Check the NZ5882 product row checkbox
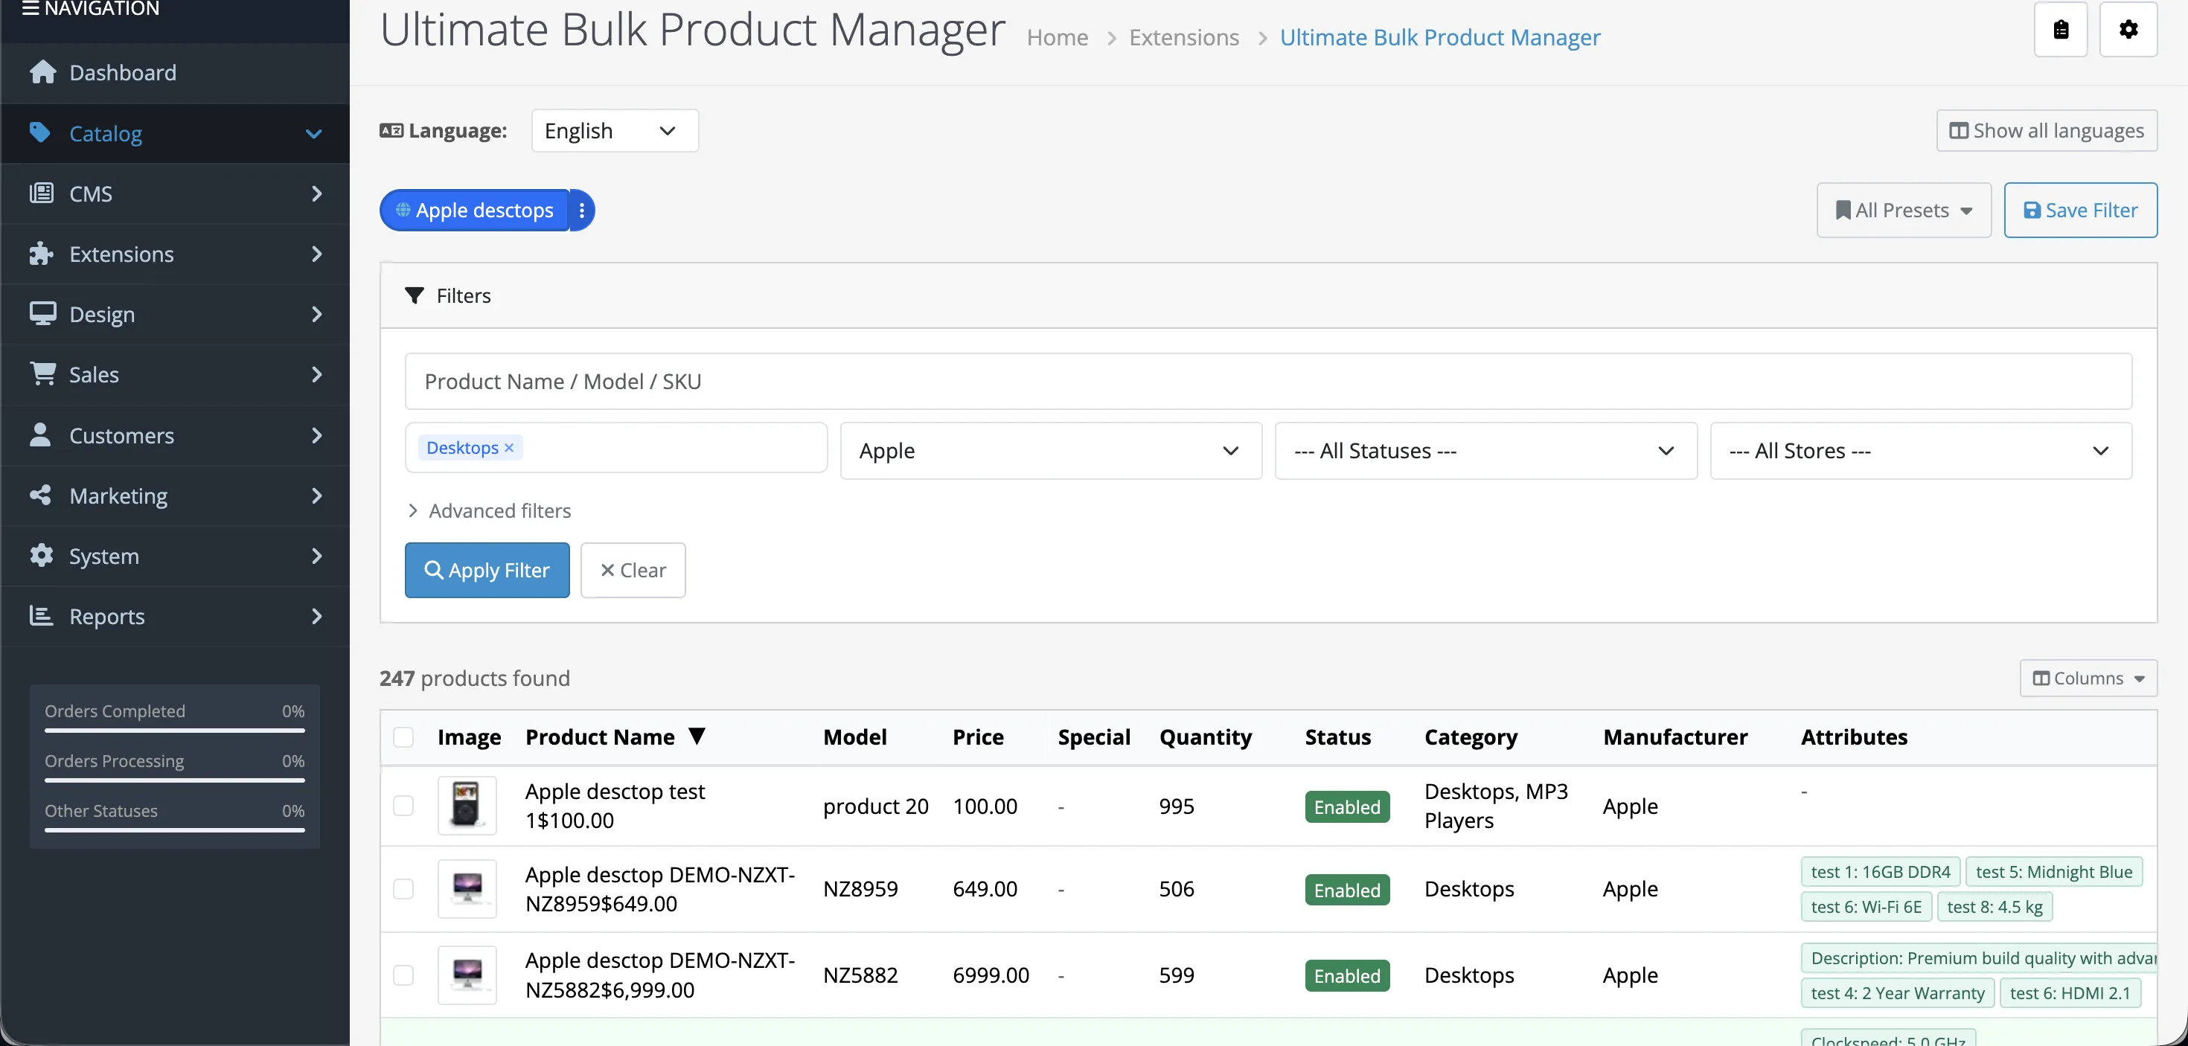The image size is (2188, 1046). coord(403,975)
